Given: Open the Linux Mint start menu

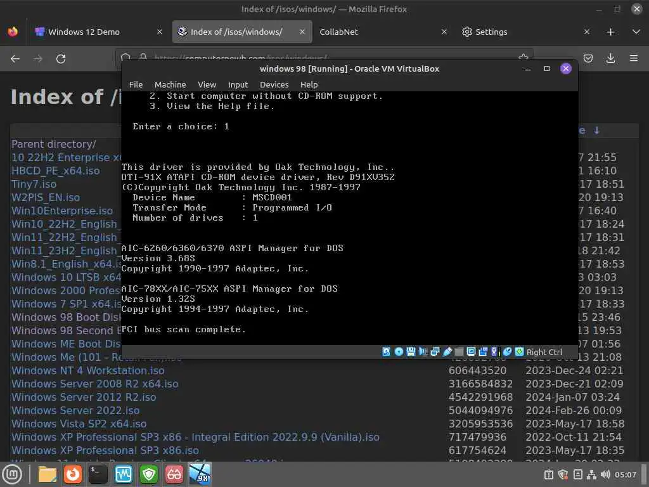Looking at the screenshot, I should [13, 474].
